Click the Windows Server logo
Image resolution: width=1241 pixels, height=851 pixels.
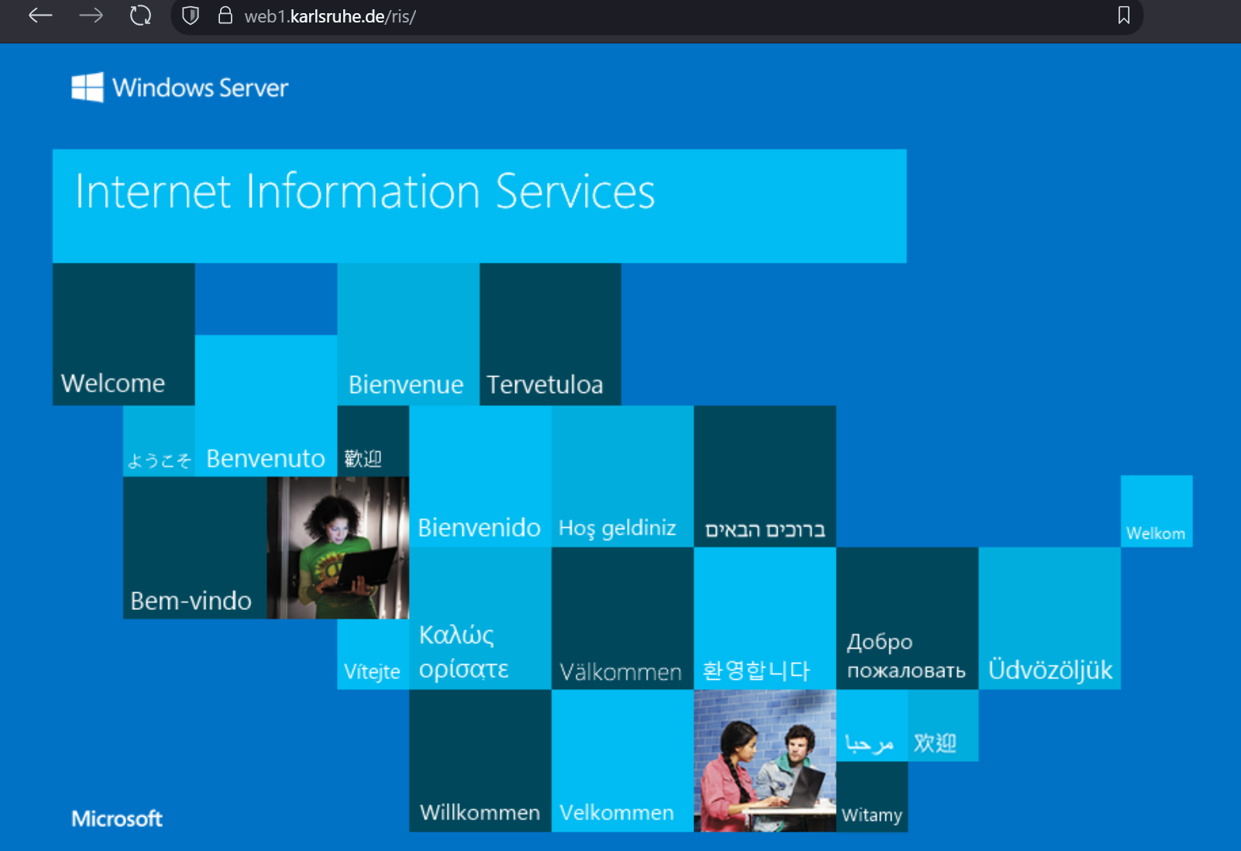180,88
